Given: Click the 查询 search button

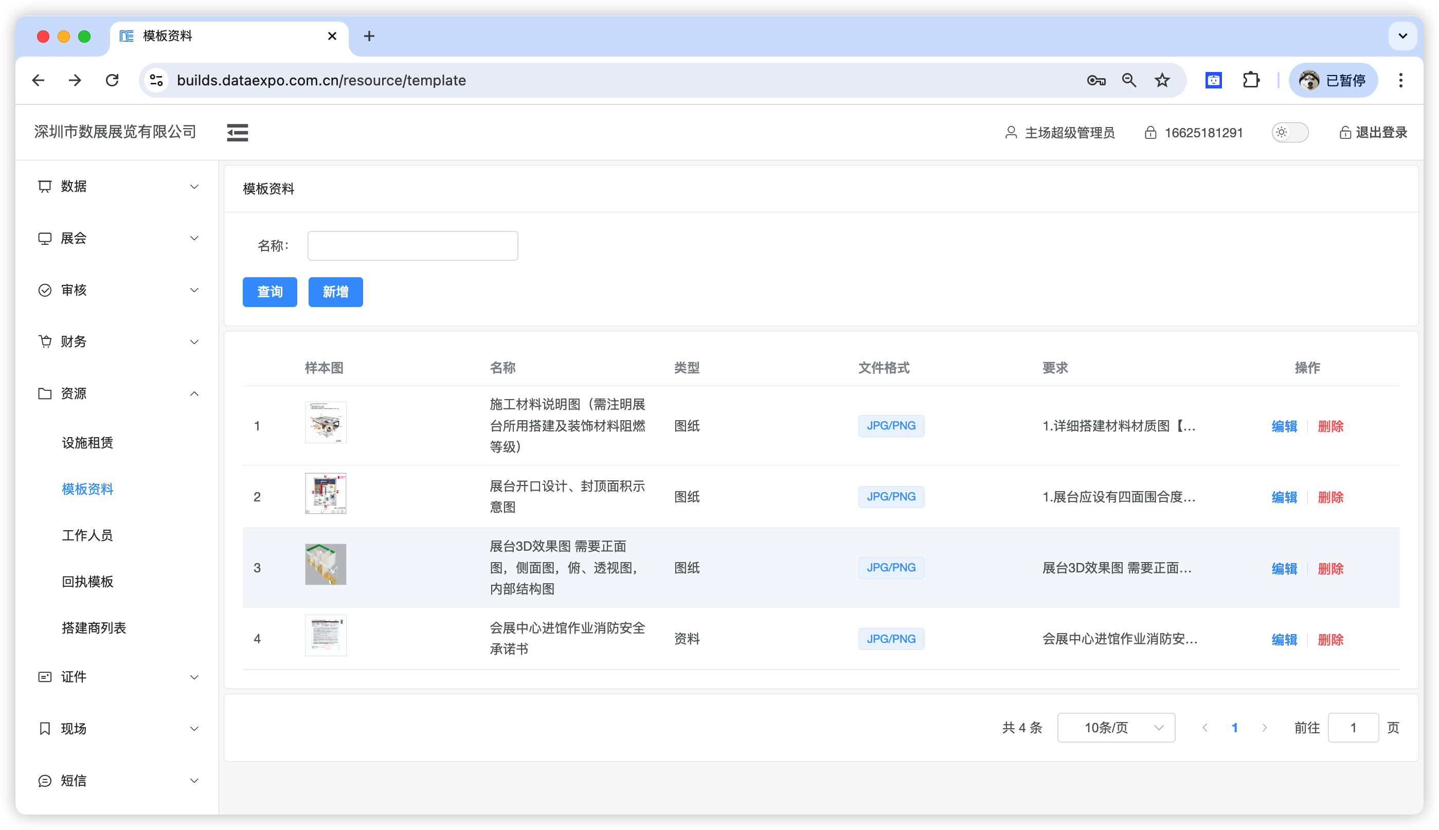Looking at the screenshot, I should pos(269,292).
